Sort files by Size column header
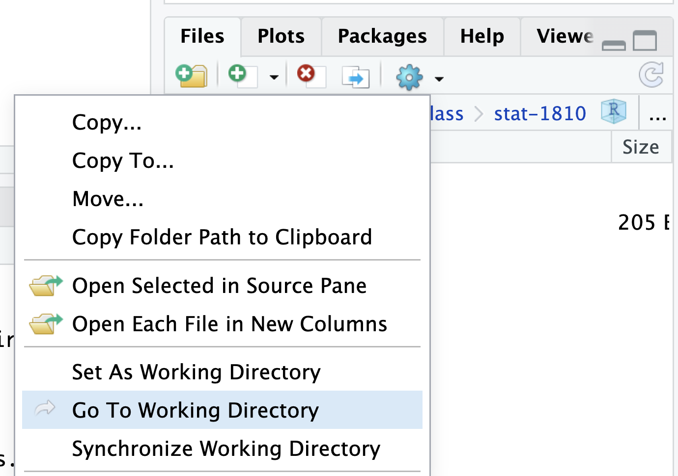 pyautogui.click(x=641, y=147)
